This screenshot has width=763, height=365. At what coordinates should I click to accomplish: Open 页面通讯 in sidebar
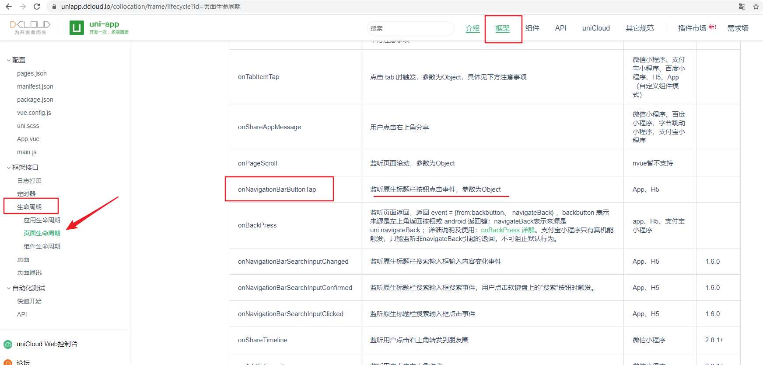click(29, 272)
